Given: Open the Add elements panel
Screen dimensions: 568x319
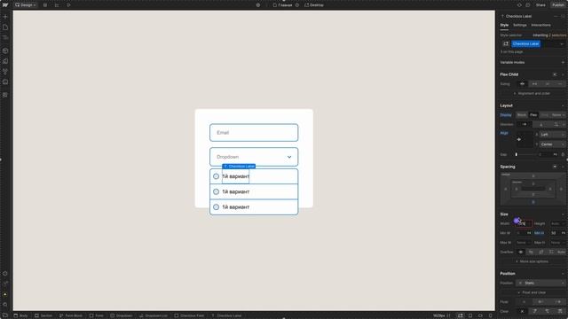Looking at the screenshot, I should pyautogui.click(x=5, y=17).
